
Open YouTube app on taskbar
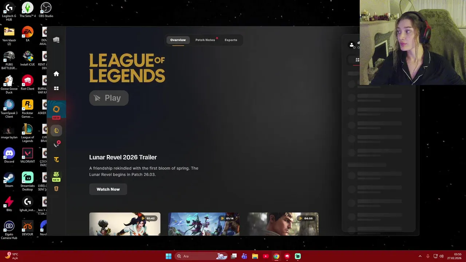[x=266, y=256]
